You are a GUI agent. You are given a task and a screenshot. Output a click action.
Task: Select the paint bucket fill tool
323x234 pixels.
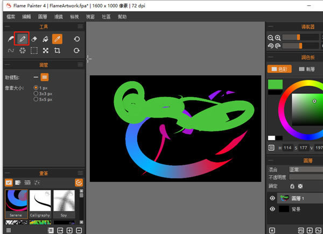click(45, 39)
